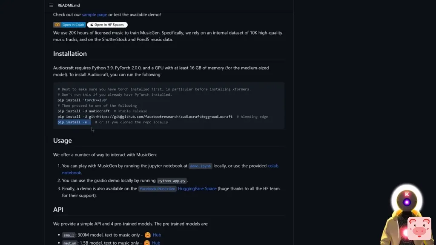Open the provided colab notebook link
This screenshot has height=245, width=436.
(273, 166)
